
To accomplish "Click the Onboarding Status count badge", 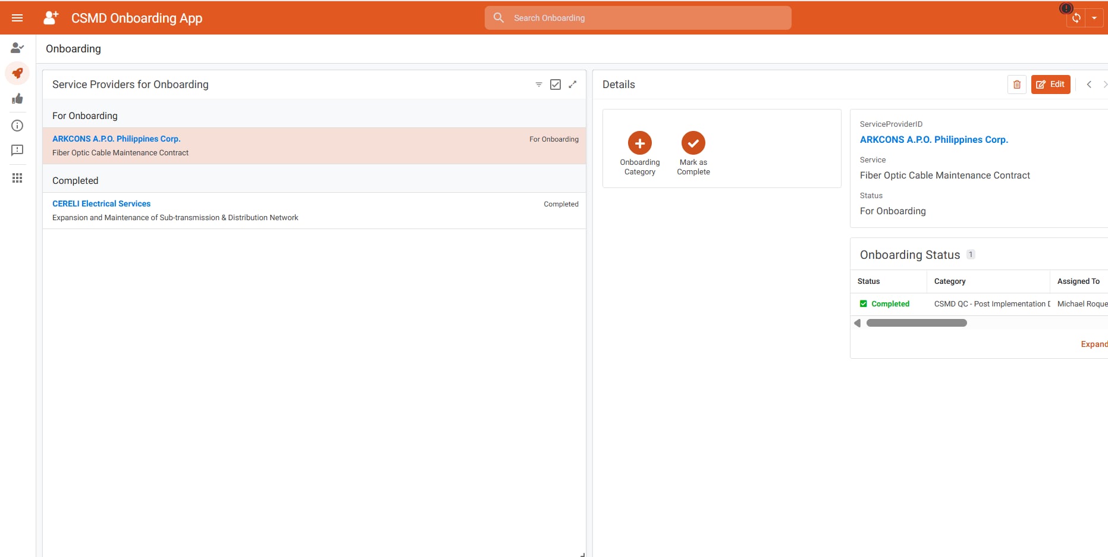I will (971, 255).
